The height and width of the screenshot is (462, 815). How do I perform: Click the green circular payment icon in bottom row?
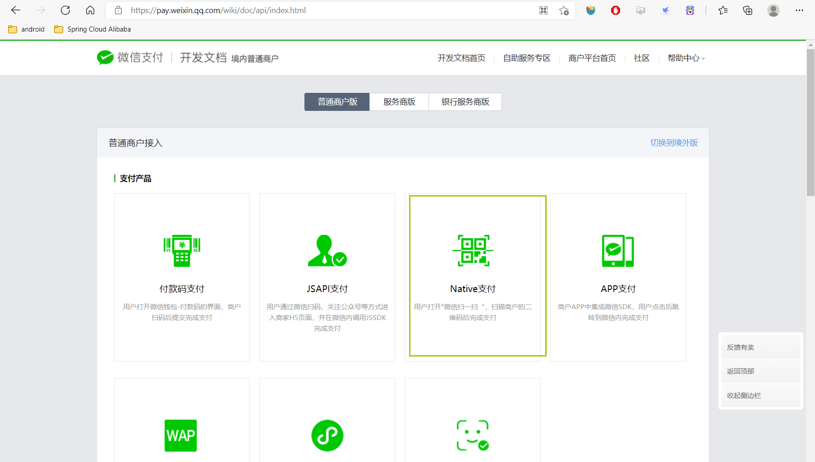pos(327,435)
